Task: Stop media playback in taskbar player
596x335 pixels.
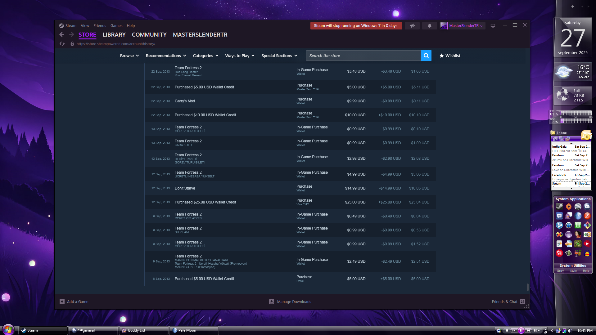Action: 507,330
